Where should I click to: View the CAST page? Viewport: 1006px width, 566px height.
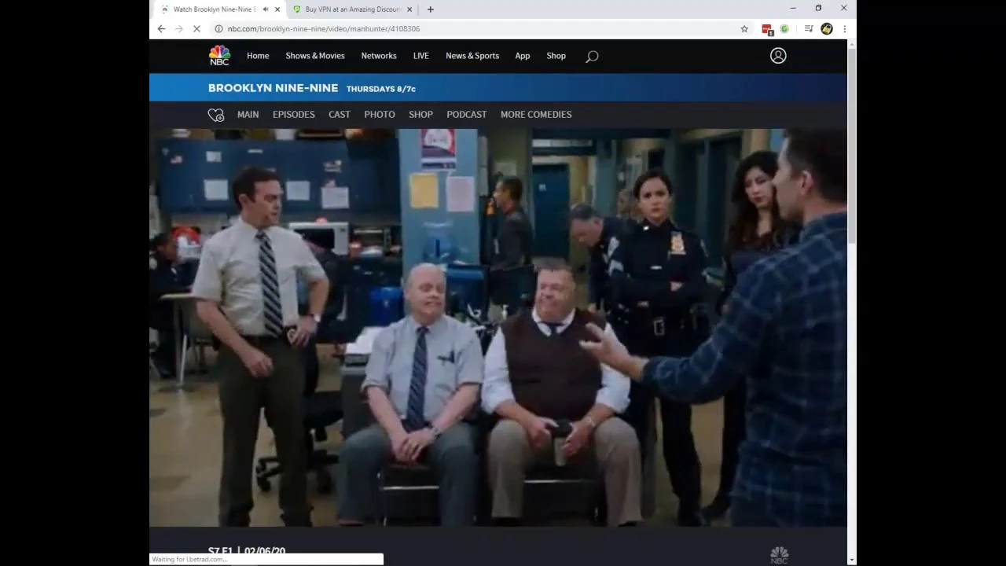[x=340, y=115]
